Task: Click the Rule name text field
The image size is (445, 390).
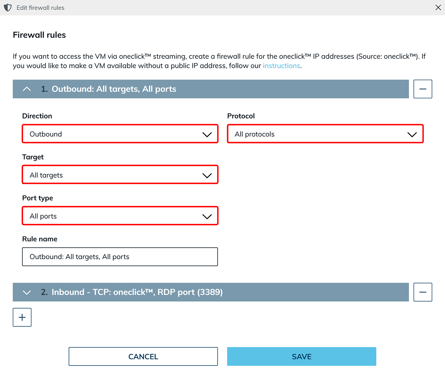Action: pos(120,257)
